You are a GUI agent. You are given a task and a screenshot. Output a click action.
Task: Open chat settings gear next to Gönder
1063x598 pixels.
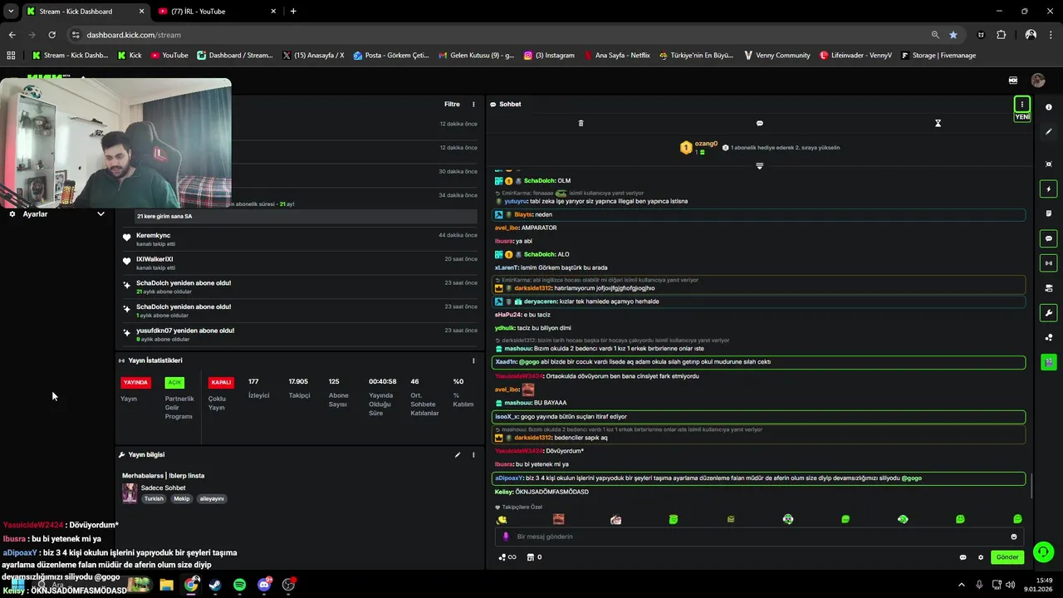[x=981, y=557]
